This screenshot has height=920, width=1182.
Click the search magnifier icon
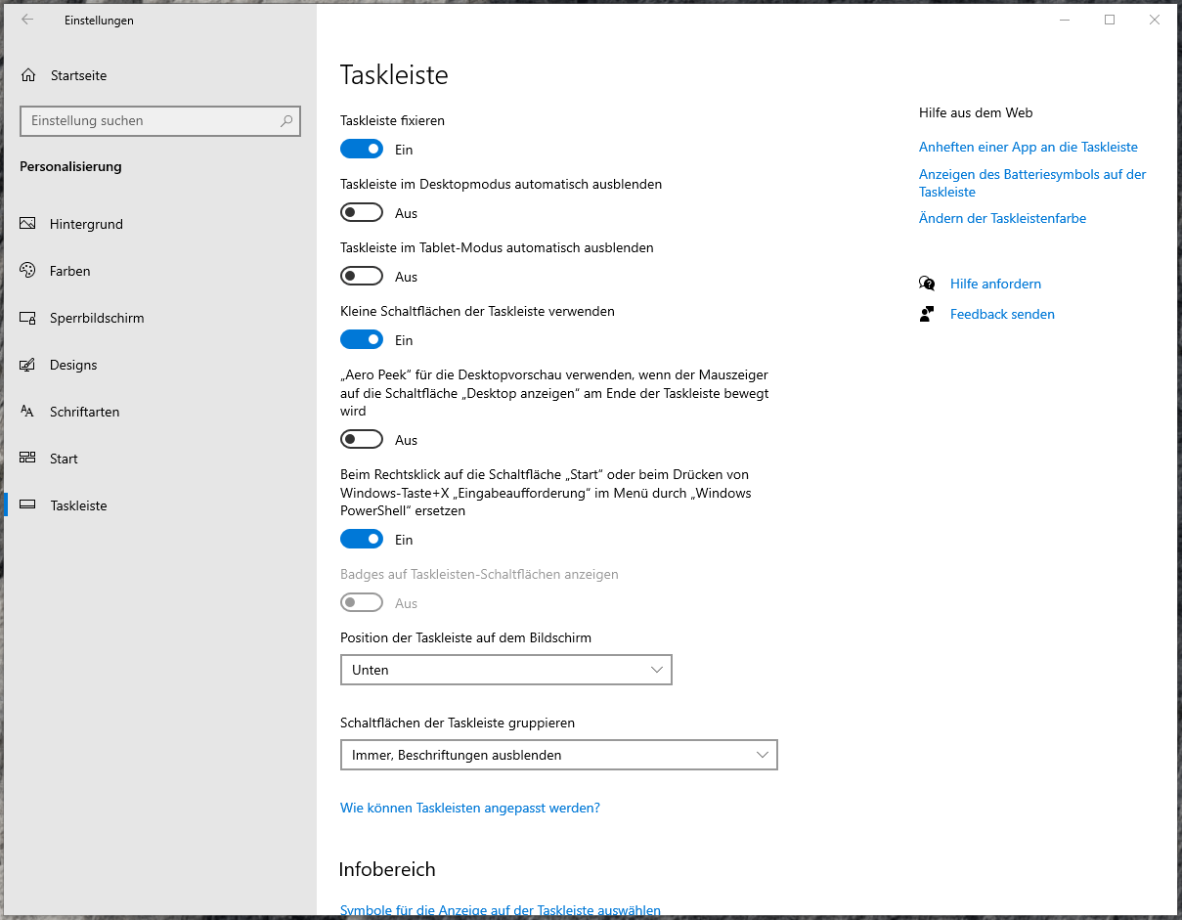286,121
